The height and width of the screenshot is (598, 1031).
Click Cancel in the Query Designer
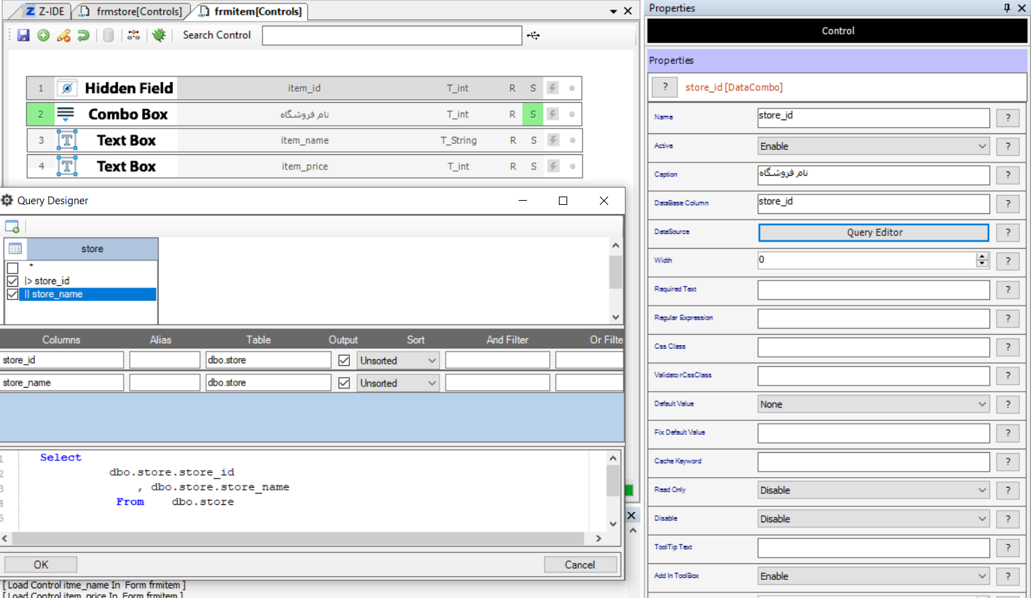pyautogui.click(x=580, y=565)
